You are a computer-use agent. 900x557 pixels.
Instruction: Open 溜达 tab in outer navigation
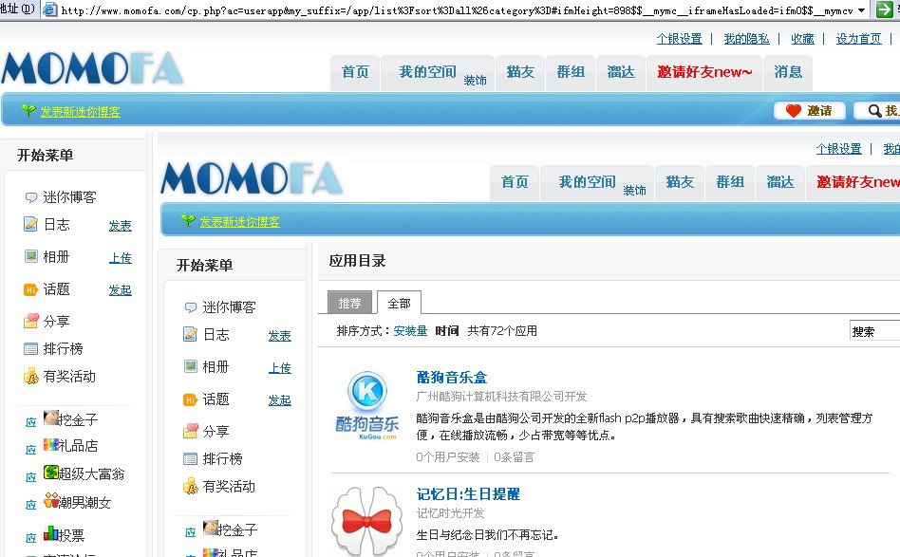tap(621, 72)
